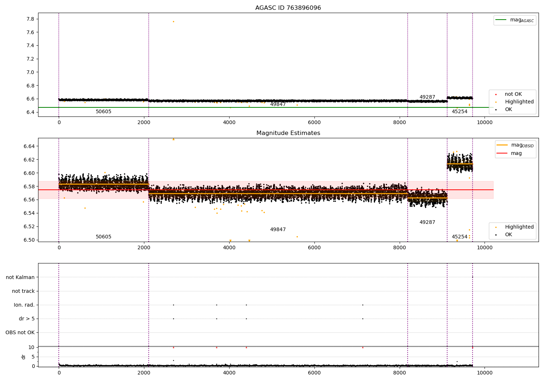This screenshot has width=544, height=381.
Task: Click the "OK" entry in the top plot legend
Action: pos(508,110)
